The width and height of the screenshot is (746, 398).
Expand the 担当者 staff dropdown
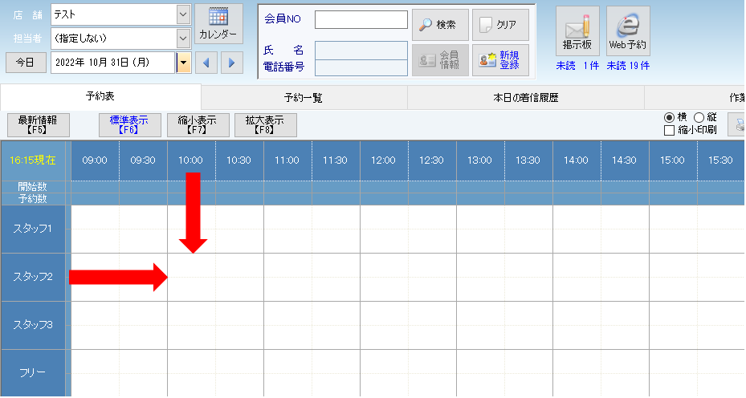coord(183,38)
